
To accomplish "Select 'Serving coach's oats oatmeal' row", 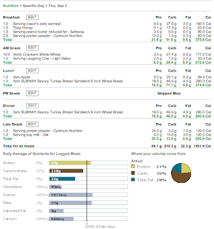I will [107, 24].
